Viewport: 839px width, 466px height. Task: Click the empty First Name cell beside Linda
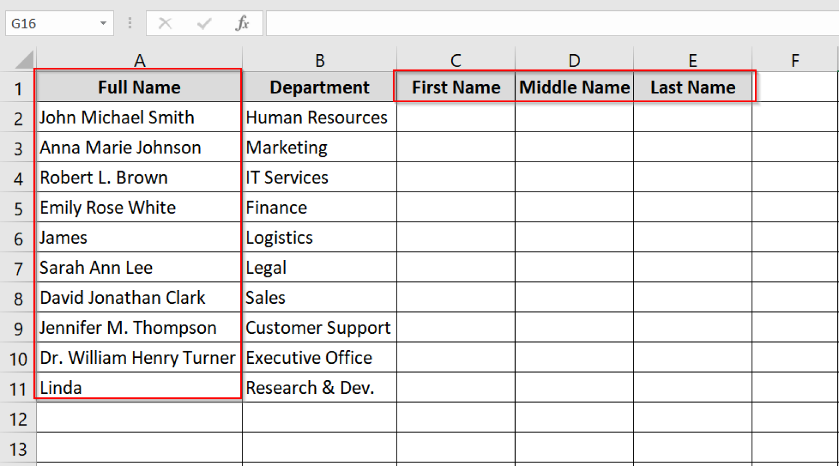tap(456, 388)
